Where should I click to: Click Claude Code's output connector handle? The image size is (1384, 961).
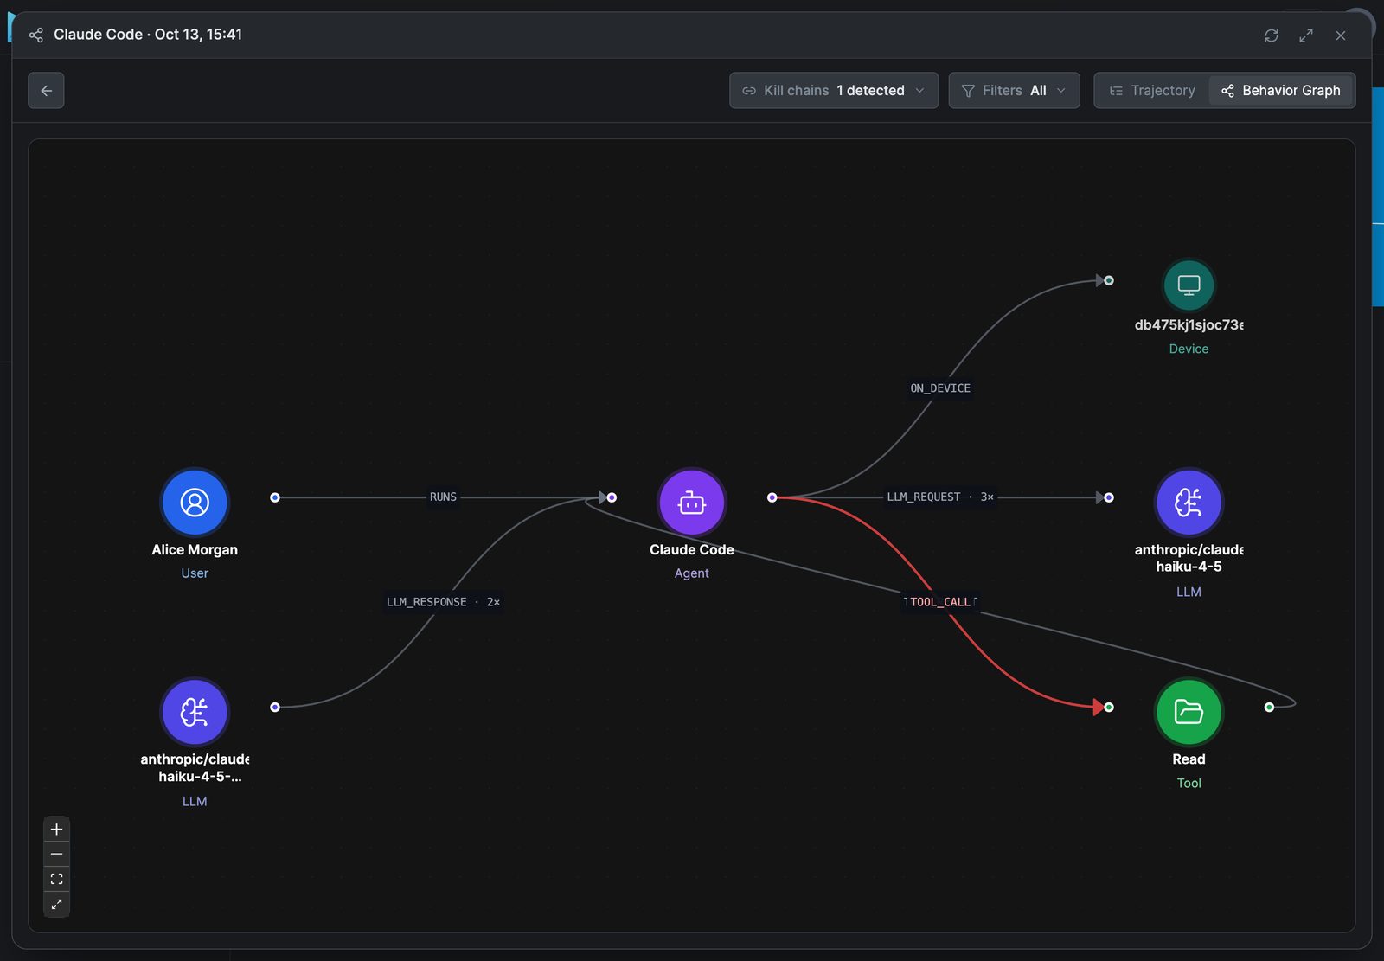(x=772, y=497)
